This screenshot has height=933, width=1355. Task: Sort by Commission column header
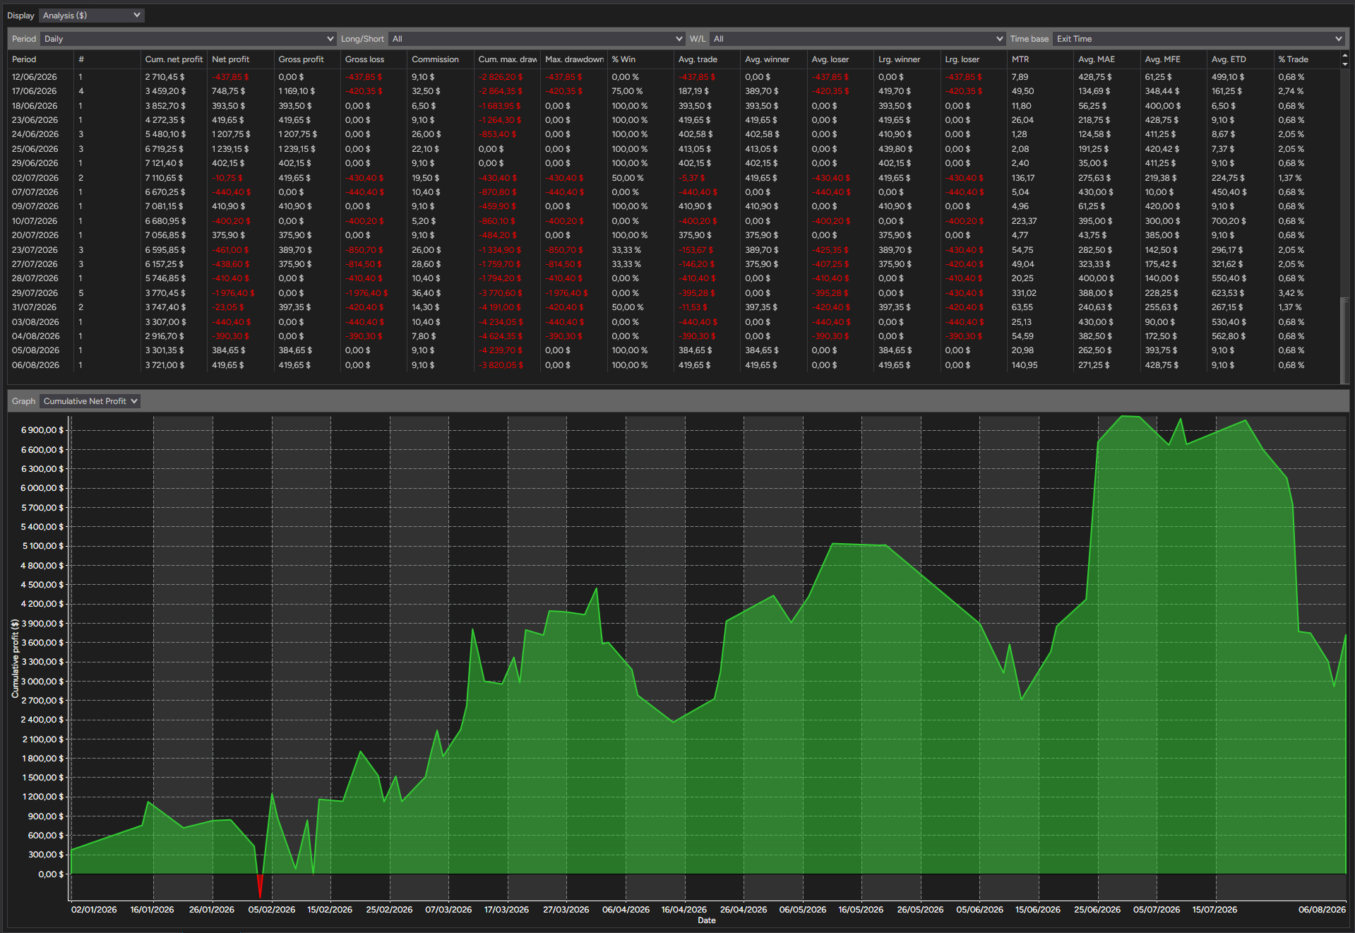441,59
